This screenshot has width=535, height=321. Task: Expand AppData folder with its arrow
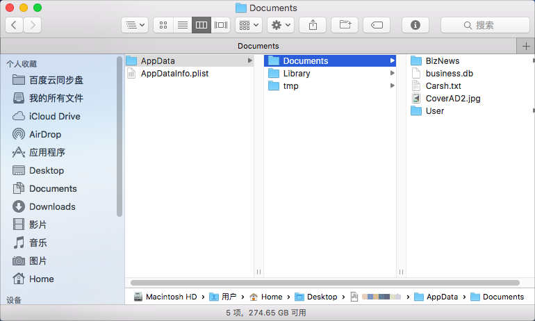[x=249, y=60]
